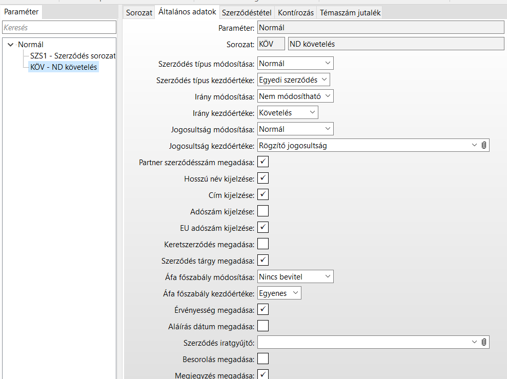Toggle Partner szerződésszám megadása checkbox
Screen dimensions: 507x379
[263, 162]
